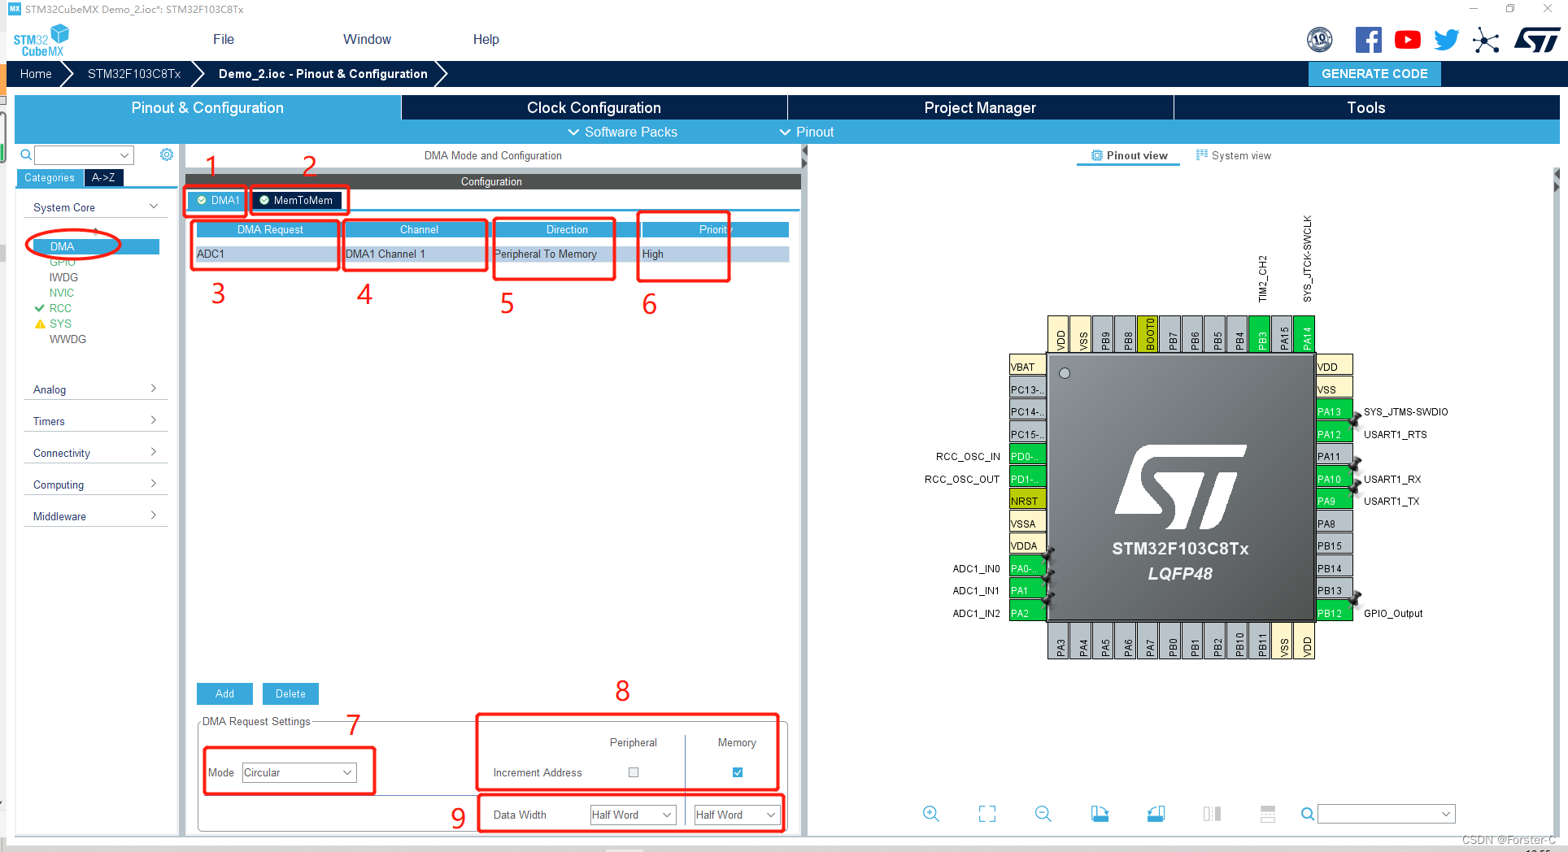Select pin PA9 on the chip

pyautogui.click(x=1334, y=501)
